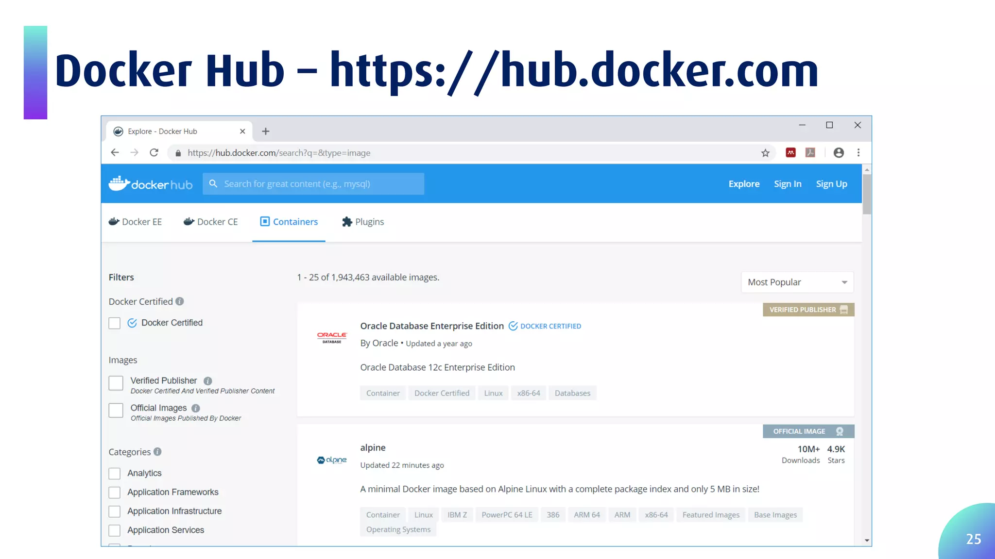Click info icon beside Categories heading
Screen dimensions: 995x559
[157, 452]
